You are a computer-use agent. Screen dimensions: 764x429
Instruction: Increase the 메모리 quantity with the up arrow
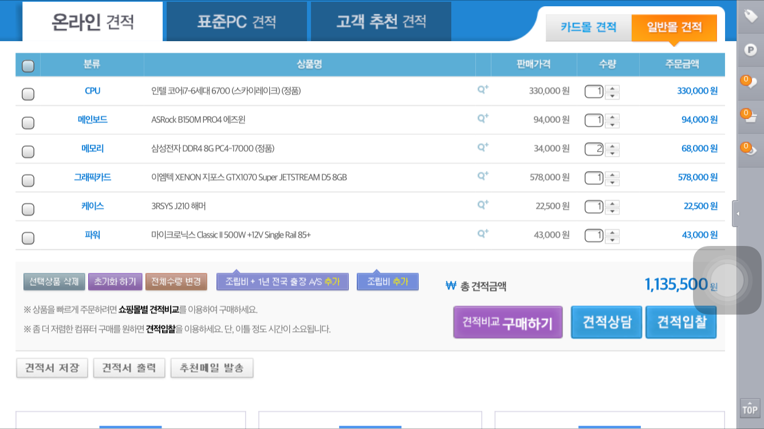[x=613, y=146]
